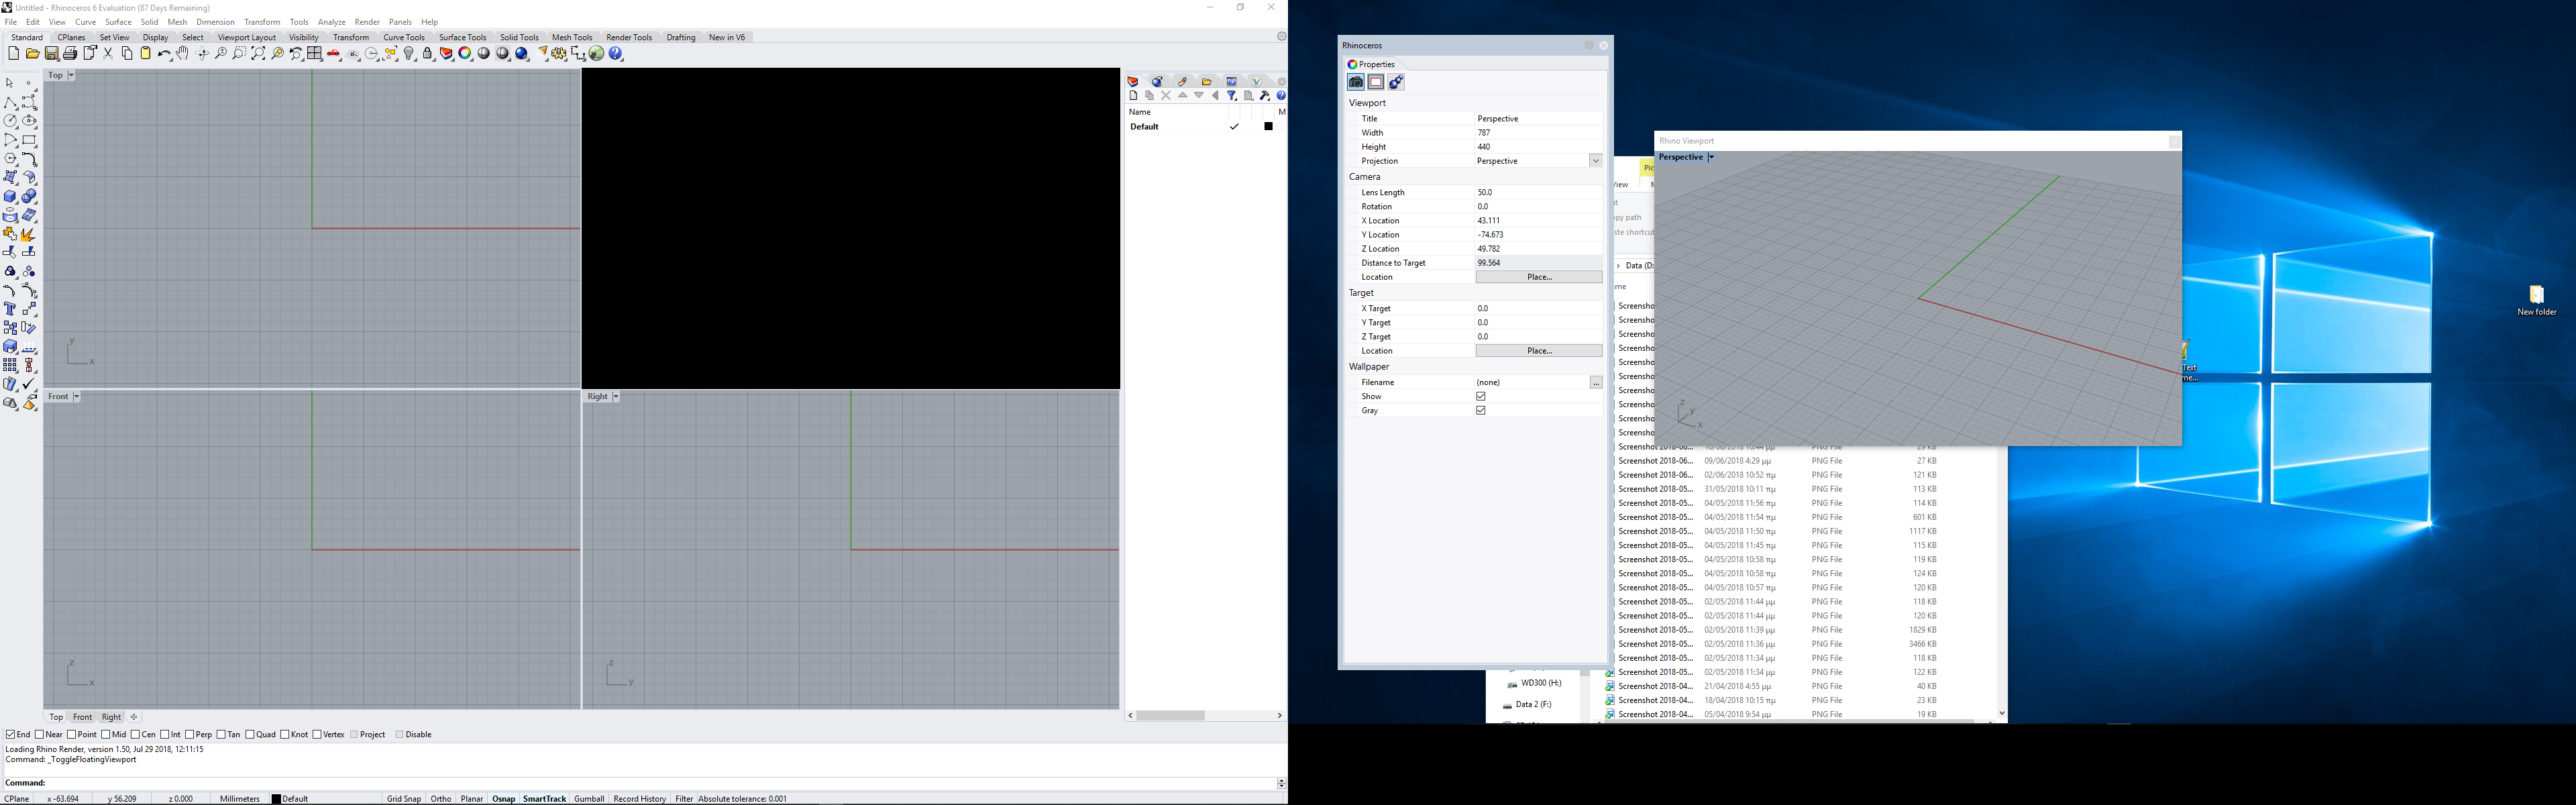Click the red car Named Views icon

pos(333,53)
